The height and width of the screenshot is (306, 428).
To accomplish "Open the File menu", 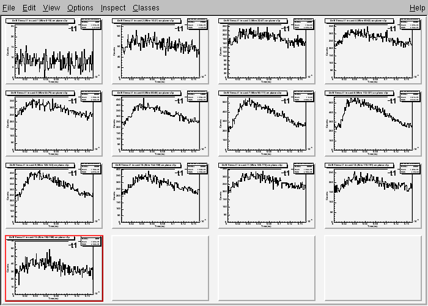I will click(9, 7).
